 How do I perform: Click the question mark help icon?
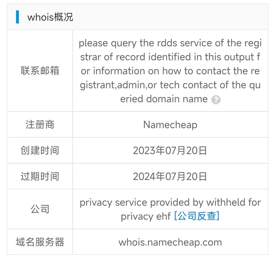pyautogui.click(x=216, y=99)
